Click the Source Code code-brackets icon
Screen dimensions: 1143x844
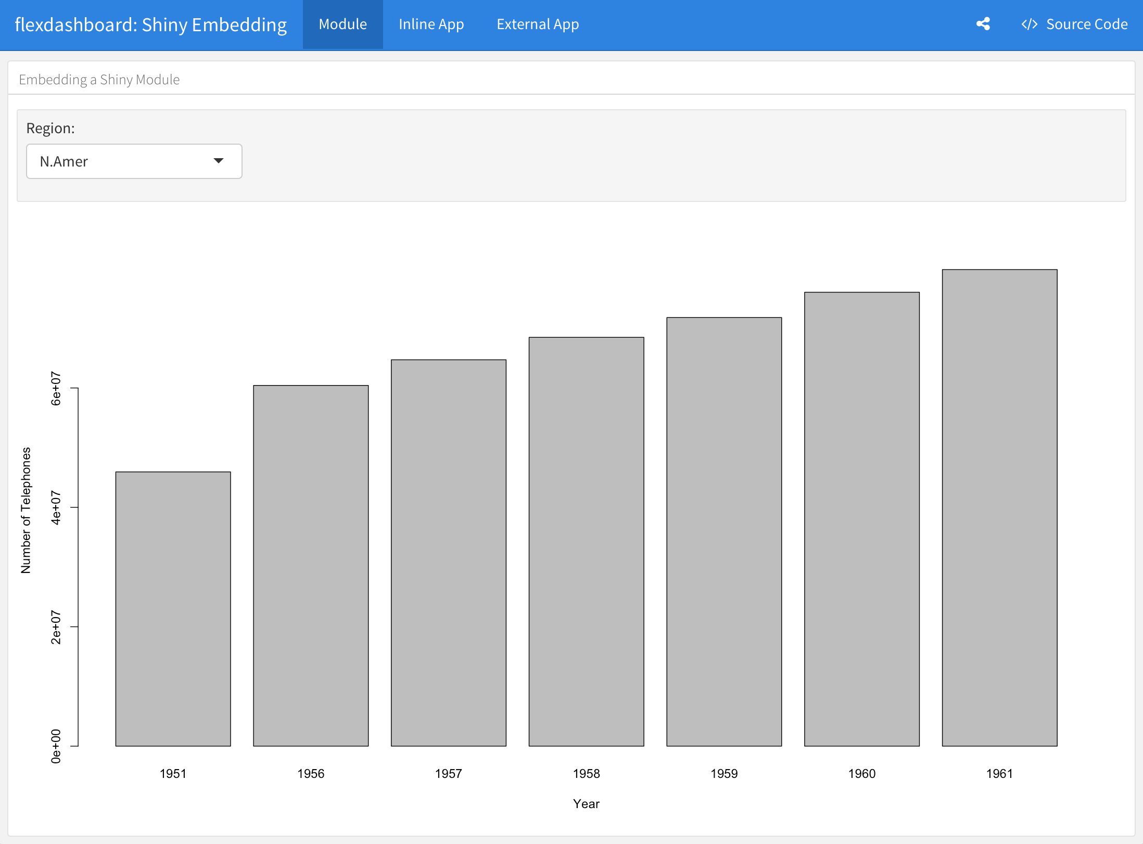click(1029, 24)
